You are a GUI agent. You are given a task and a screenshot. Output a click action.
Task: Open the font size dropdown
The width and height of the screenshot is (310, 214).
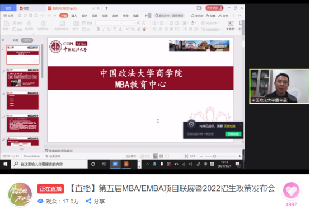click(x=128, y=23)
